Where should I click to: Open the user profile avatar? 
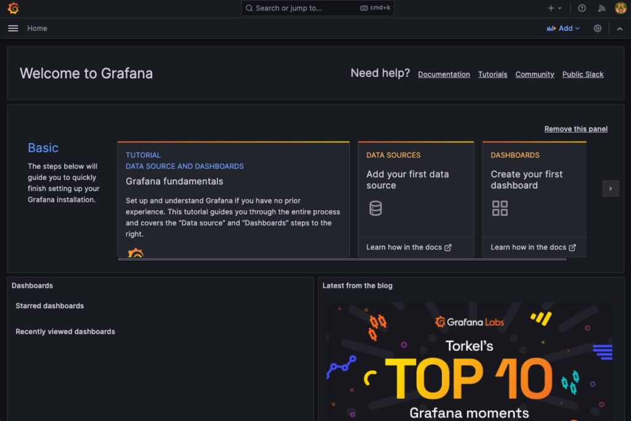[x=621, y=8]
